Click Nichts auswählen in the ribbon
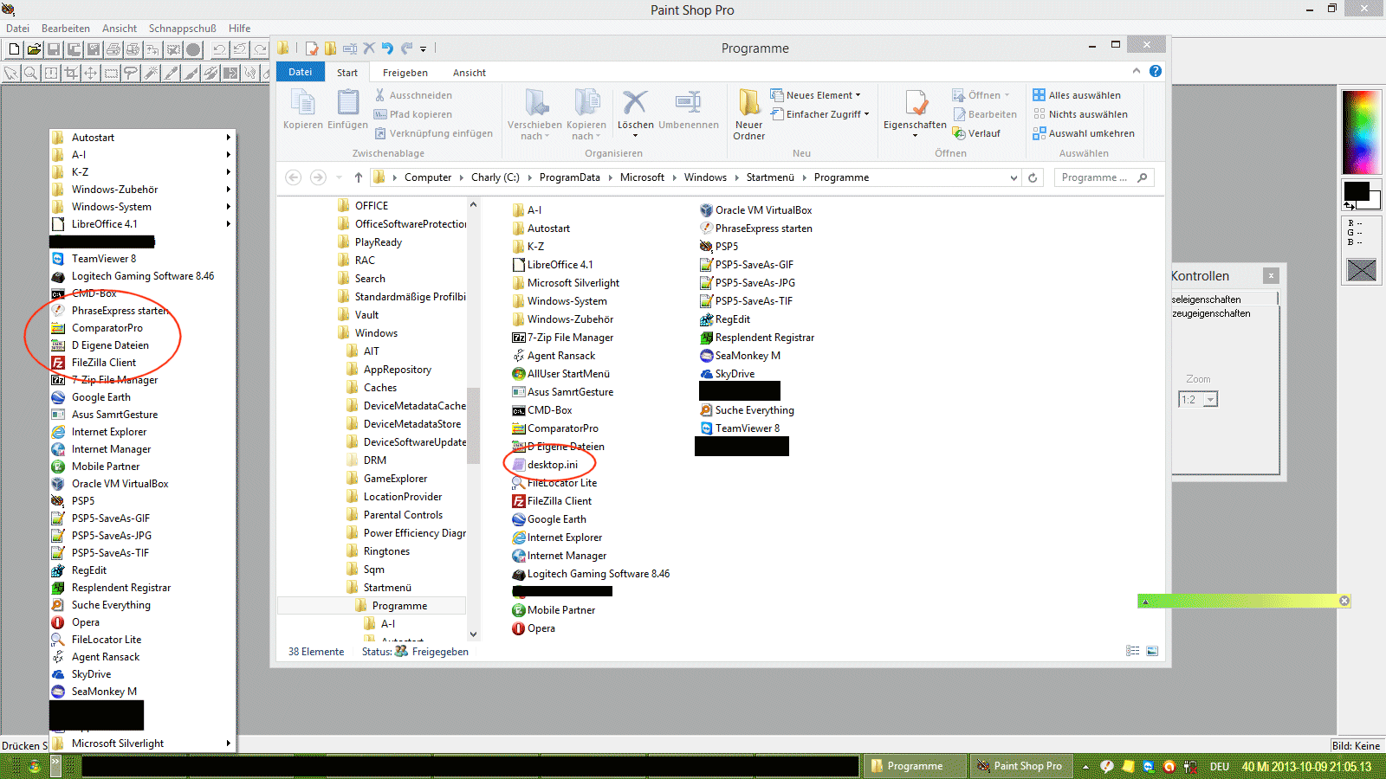The height and width of the screenshot is (779, 1386). point(1079,114)
